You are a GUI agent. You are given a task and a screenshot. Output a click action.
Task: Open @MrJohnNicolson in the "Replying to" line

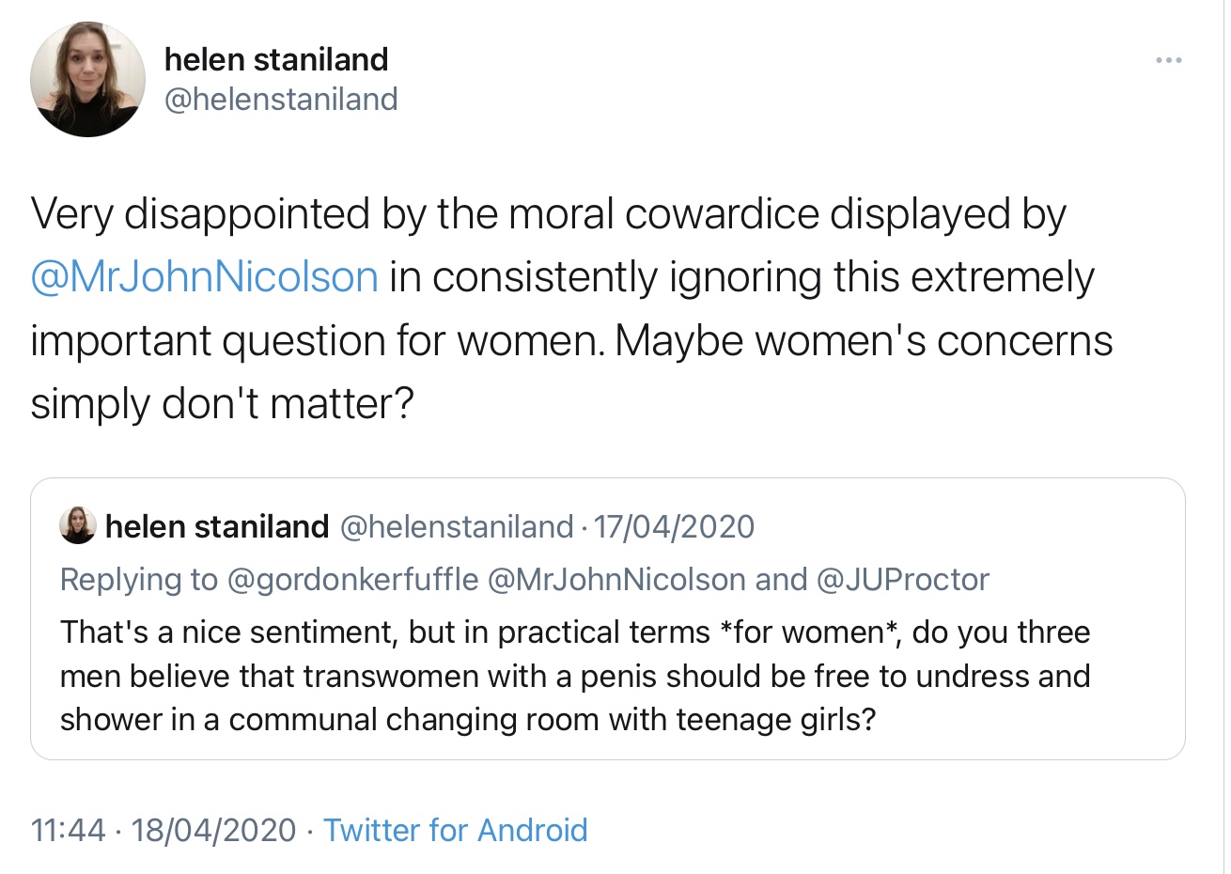click(616, 579)
